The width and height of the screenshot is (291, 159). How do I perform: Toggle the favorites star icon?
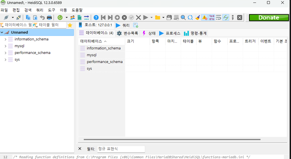coord(70,25)
